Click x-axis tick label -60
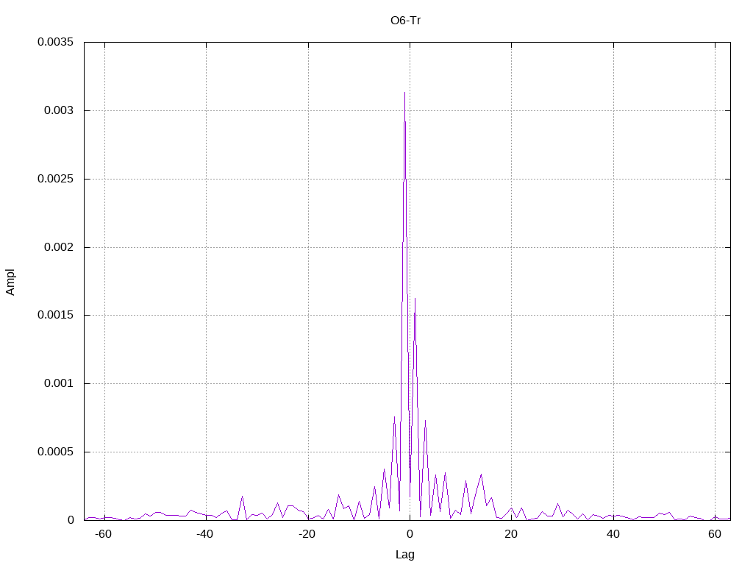The width and height of the screenshot is (753, 565). [103, 534]
